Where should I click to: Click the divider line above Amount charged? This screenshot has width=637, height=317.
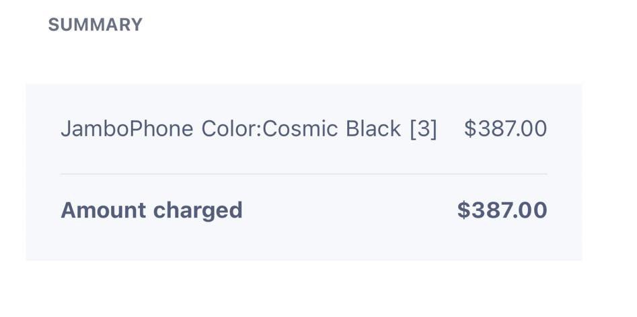click(304, 174)
